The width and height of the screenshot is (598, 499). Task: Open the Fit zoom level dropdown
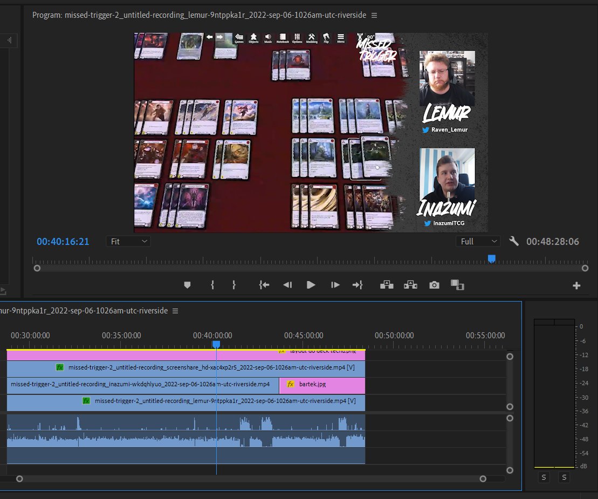[x=128, y=242]
